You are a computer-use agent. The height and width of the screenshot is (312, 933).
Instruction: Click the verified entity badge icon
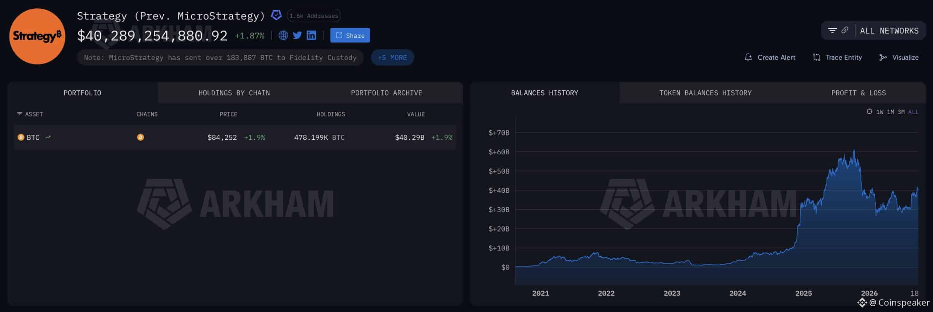[x=277, y=15]
